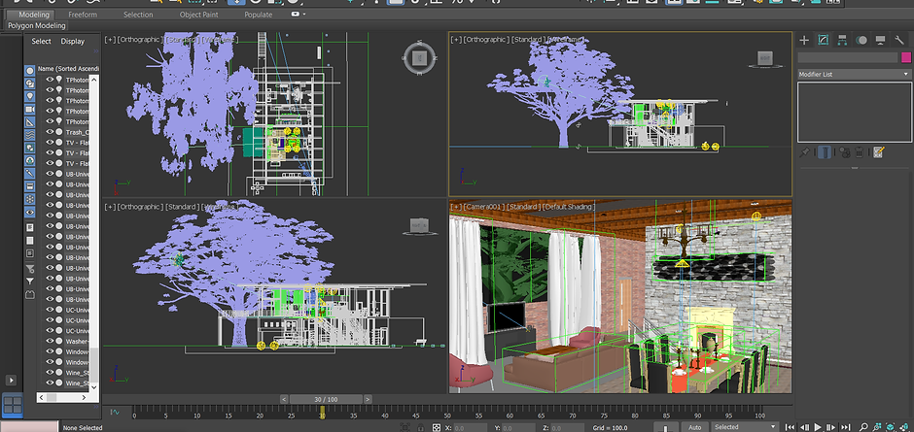914x432 pixels.
Task: Switch to the Object Paint ribbon tab
Action: click(x=198, y=15)
